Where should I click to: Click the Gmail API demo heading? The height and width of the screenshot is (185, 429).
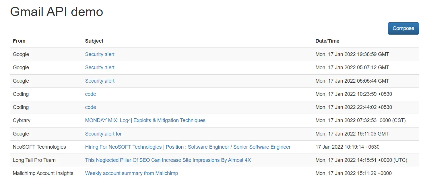point(57,12)
